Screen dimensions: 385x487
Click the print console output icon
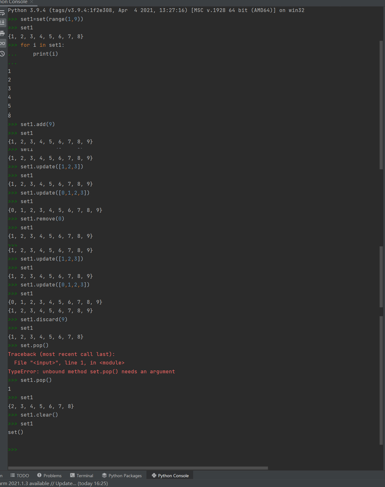[x=3, y=33]
